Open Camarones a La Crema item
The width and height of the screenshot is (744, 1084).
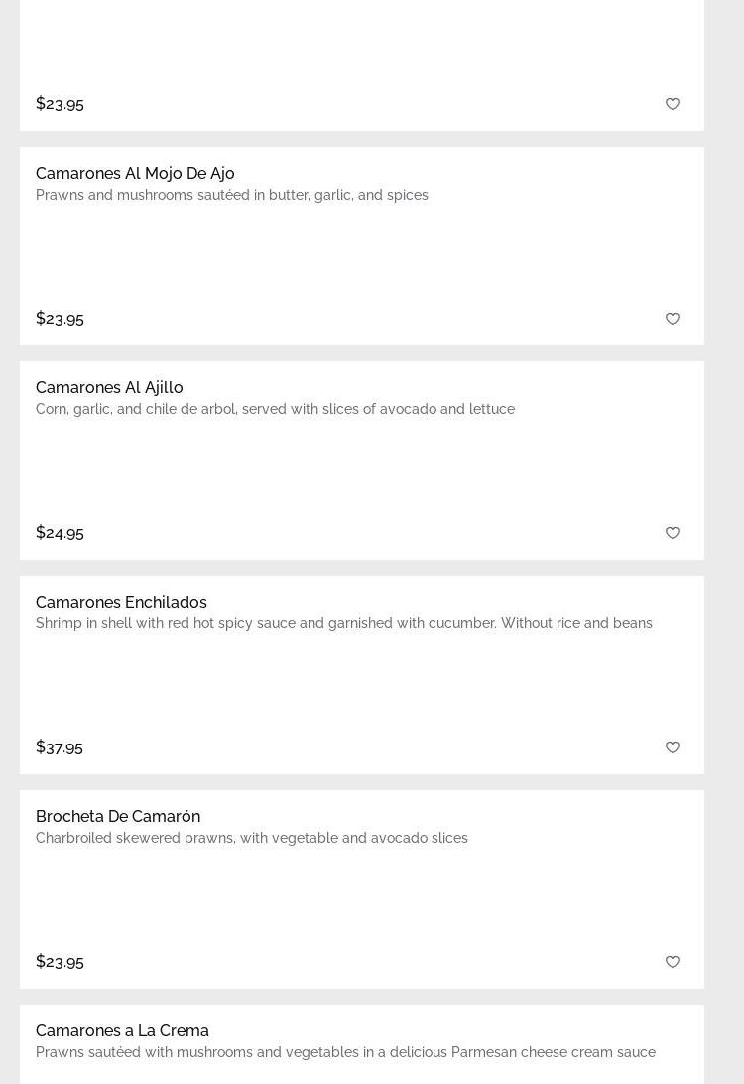(x=122, y=1030)
